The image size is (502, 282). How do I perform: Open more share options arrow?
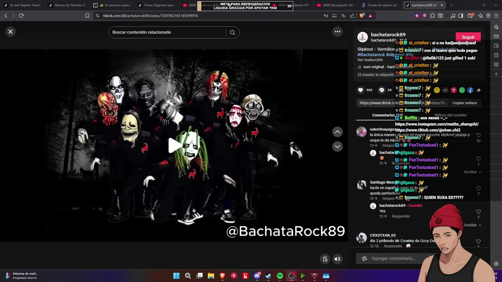(x=478, y=90)
